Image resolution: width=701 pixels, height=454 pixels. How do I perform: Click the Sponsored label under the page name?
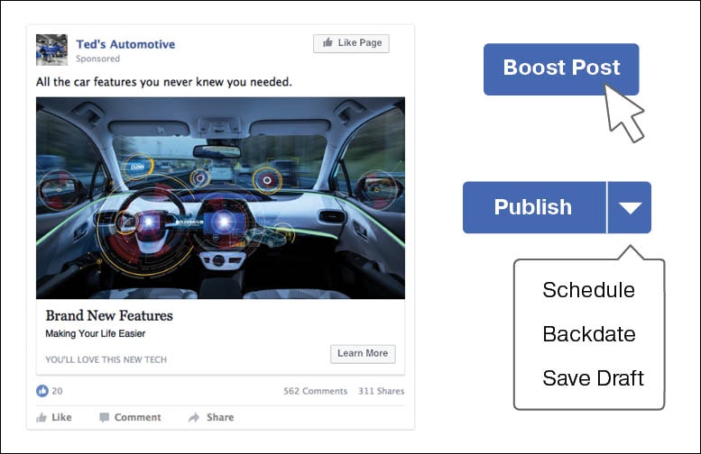tap(97, 59)
